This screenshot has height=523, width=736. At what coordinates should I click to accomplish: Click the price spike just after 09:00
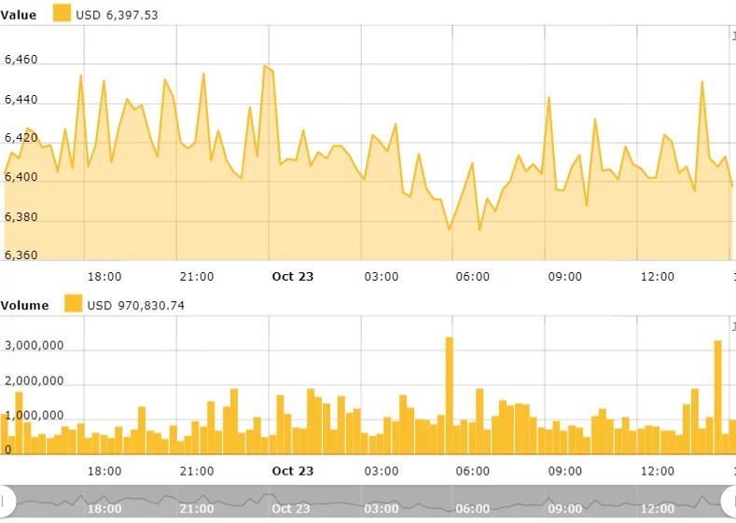[549, 97]
